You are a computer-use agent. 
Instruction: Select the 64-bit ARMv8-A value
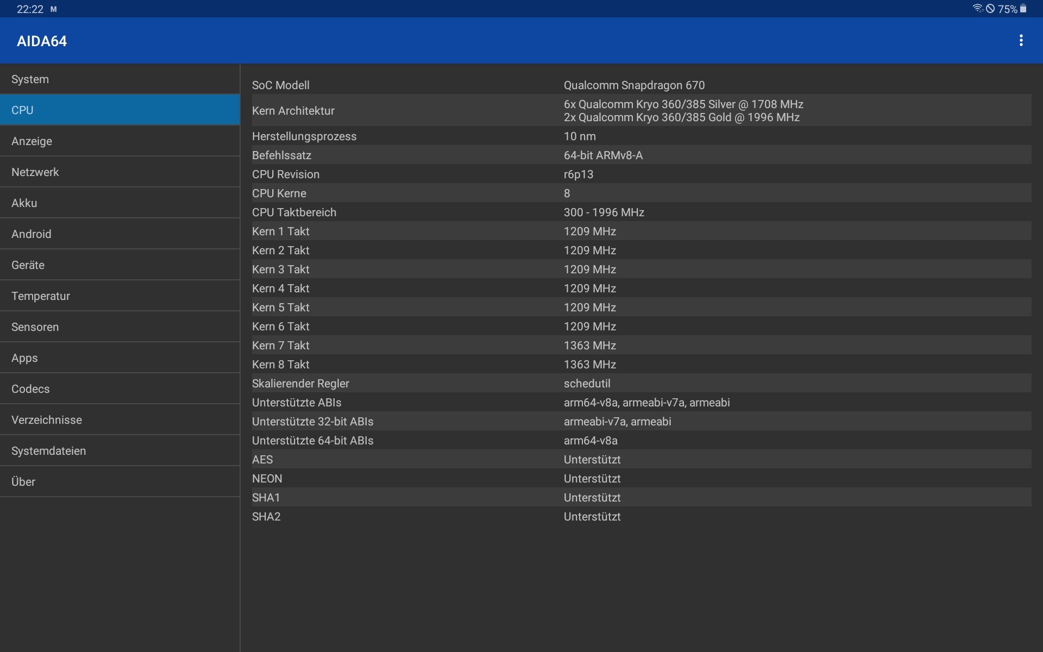(603, 155)
